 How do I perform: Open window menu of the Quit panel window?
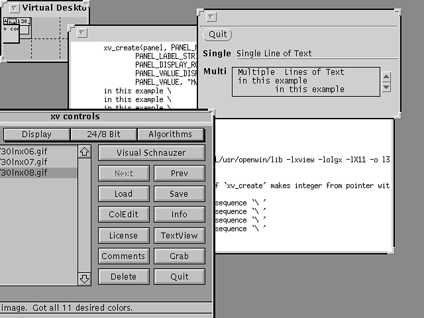click(x=211, y=17)
